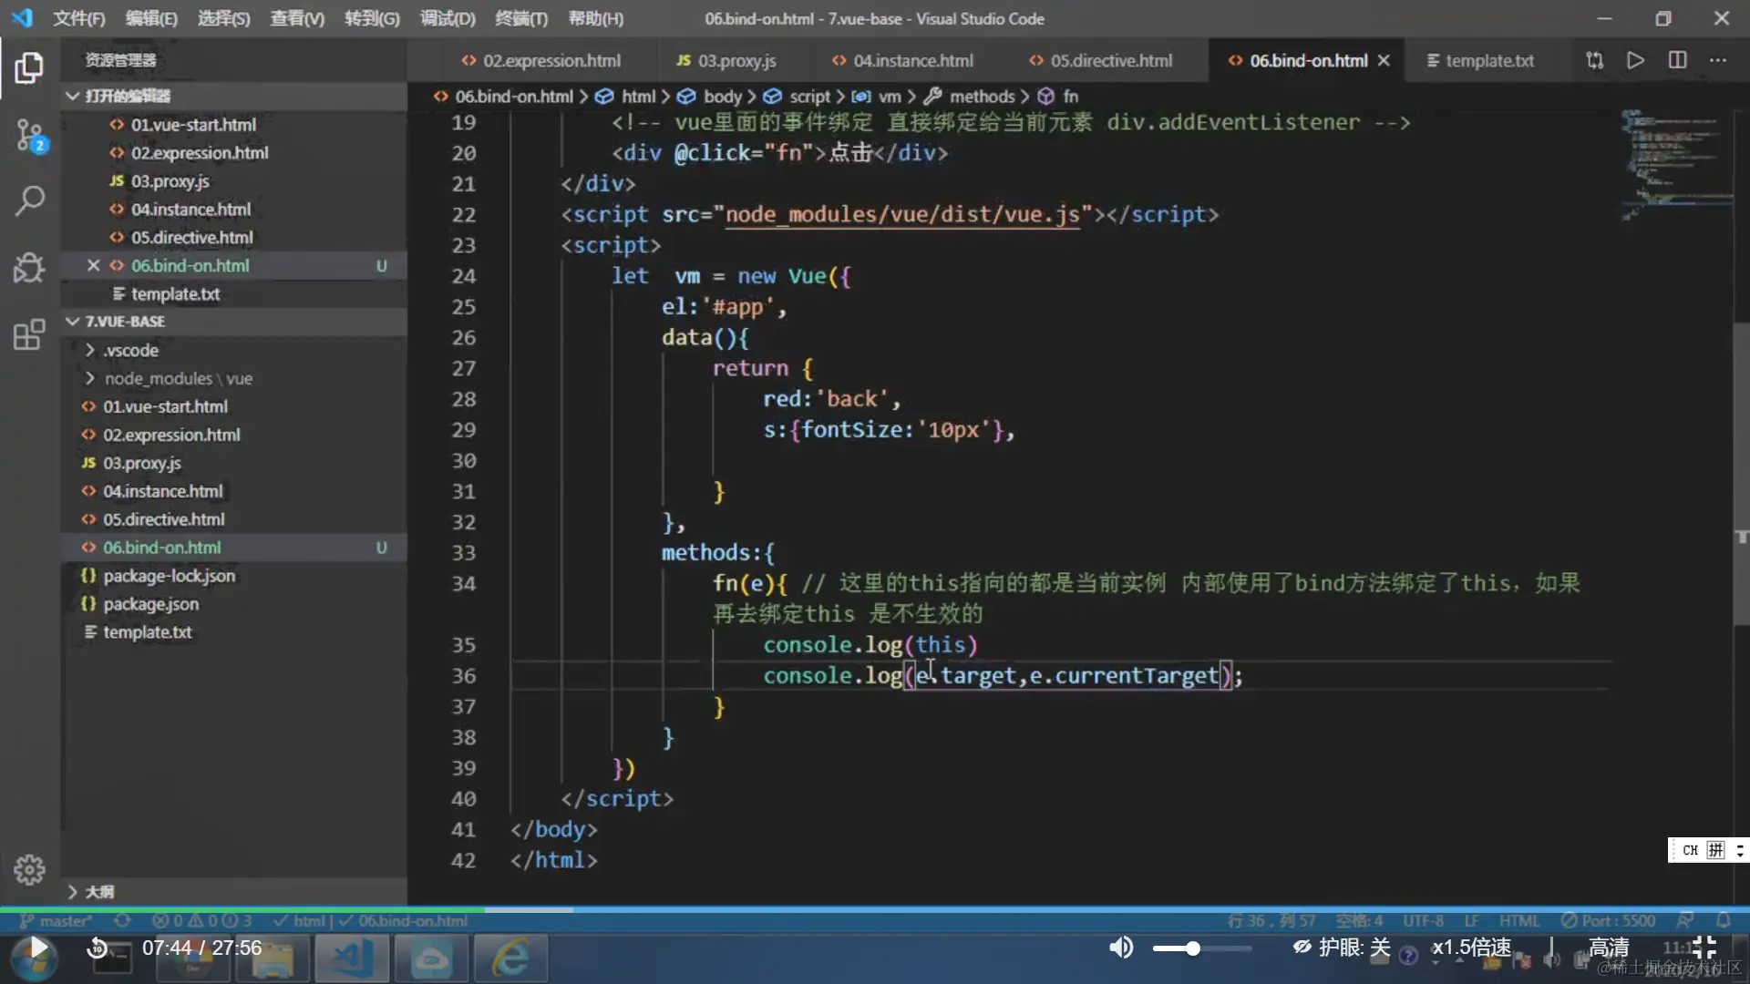Switch to the 04.instance.html tab

[x=912, y=60]
